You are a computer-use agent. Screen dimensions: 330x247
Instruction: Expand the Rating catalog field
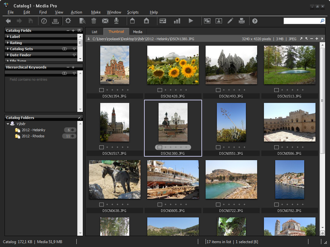click(x=8, y=43)
